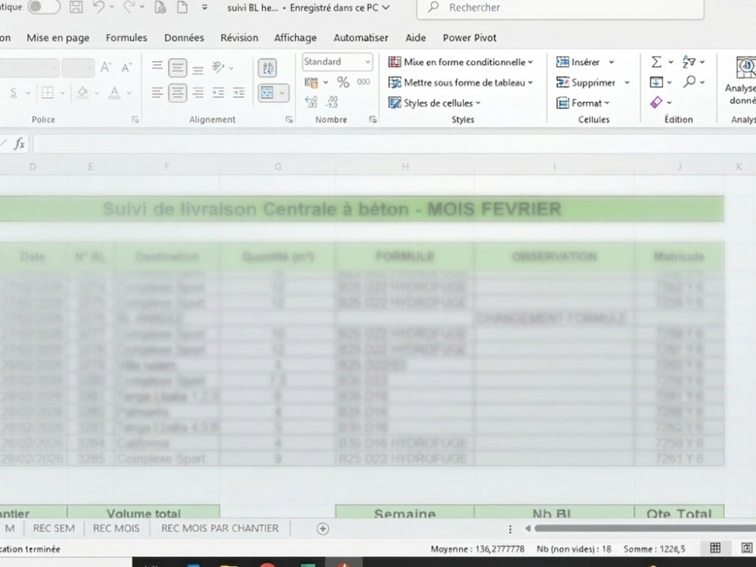Open Styles de cellules gallery

[435, 103]
